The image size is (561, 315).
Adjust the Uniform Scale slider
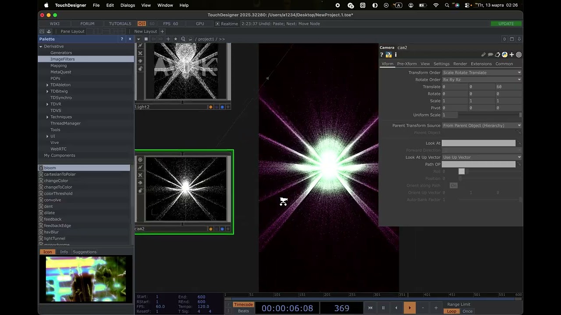[490, 115]
